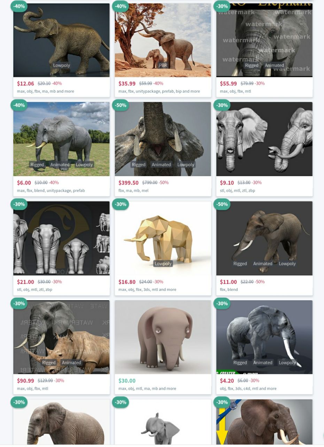This screenshot has width=324, height=447.
Task: Click the Animated tag on $55.99 elephant
Action: (274, 65)
